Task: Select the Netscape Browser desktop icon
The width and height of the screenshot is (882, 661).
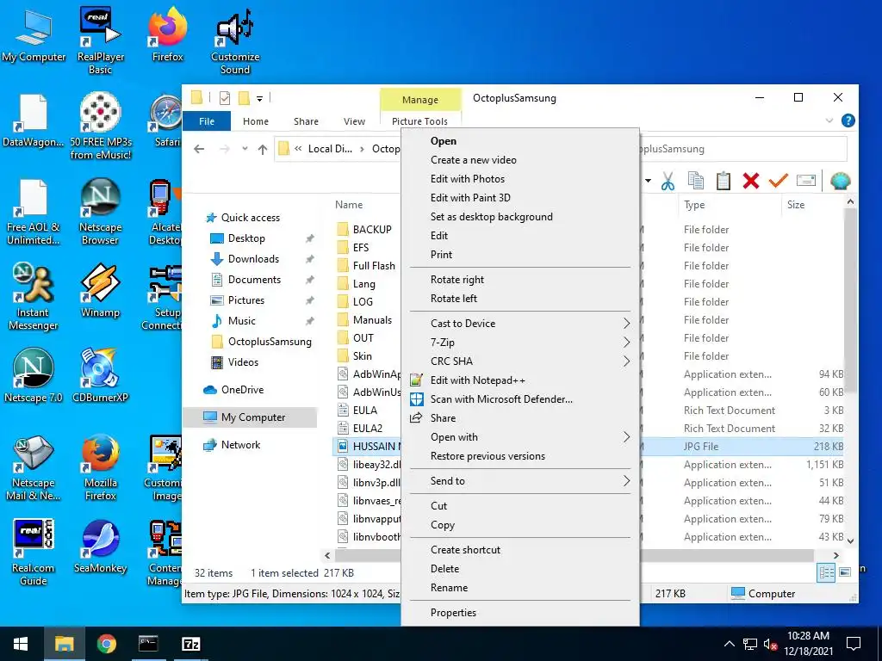Action: (x=100, y=212)
